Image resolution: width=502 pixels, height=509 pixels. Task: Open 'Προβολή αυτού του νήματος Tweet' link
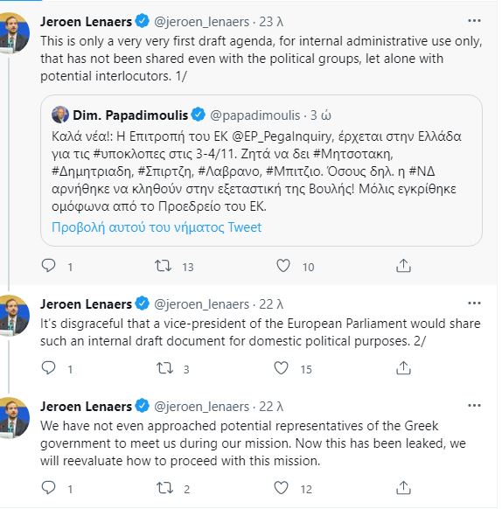tap(157, 227)
